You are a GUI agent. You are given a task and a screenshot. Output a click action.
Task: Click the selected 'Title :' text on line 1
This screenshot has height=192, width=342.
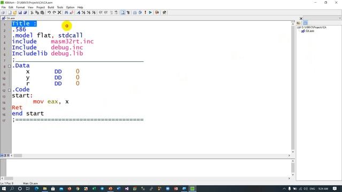(x=24, y=23)
